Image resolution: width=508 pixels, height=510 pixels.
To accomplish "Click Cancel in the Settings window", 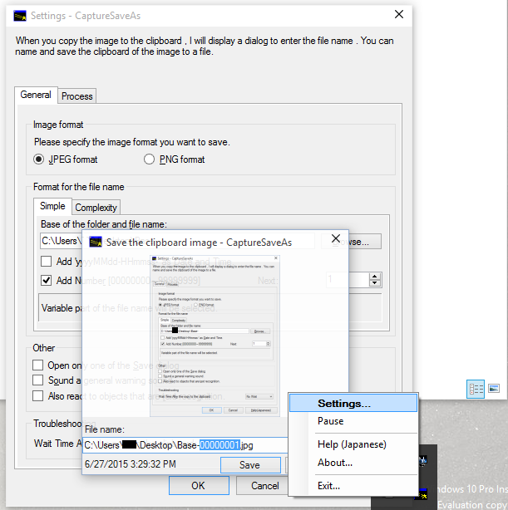I will 263,486.
